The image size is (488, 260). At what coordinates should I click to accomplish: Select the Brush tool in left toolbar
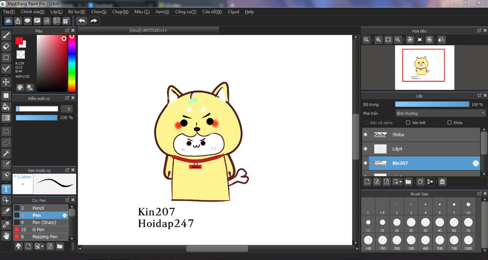tap(6, 35)
